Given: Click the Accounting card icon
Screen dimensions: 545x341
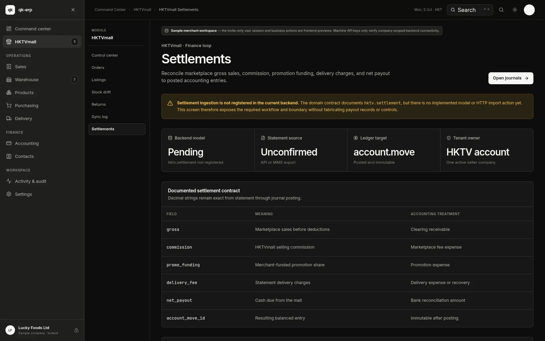Looking at the screenshot, I should 9,143.
